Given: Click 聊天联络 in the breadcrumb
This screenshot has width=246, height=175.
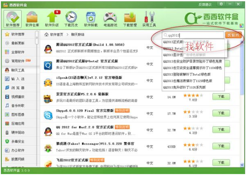Looking at the screenshot, I should (x=78, y=34).
